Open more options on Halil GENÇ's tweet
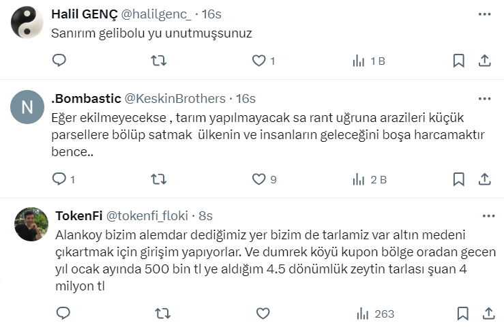 [485, 14]
